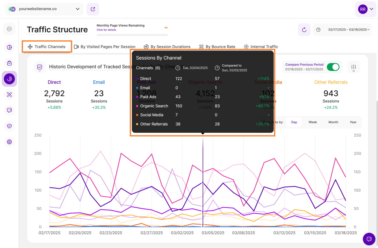This screenshot has height=248, width=378.
Task: Open the chart filter sliders icon
Action: pyautogui.click(x=353, y=67)
